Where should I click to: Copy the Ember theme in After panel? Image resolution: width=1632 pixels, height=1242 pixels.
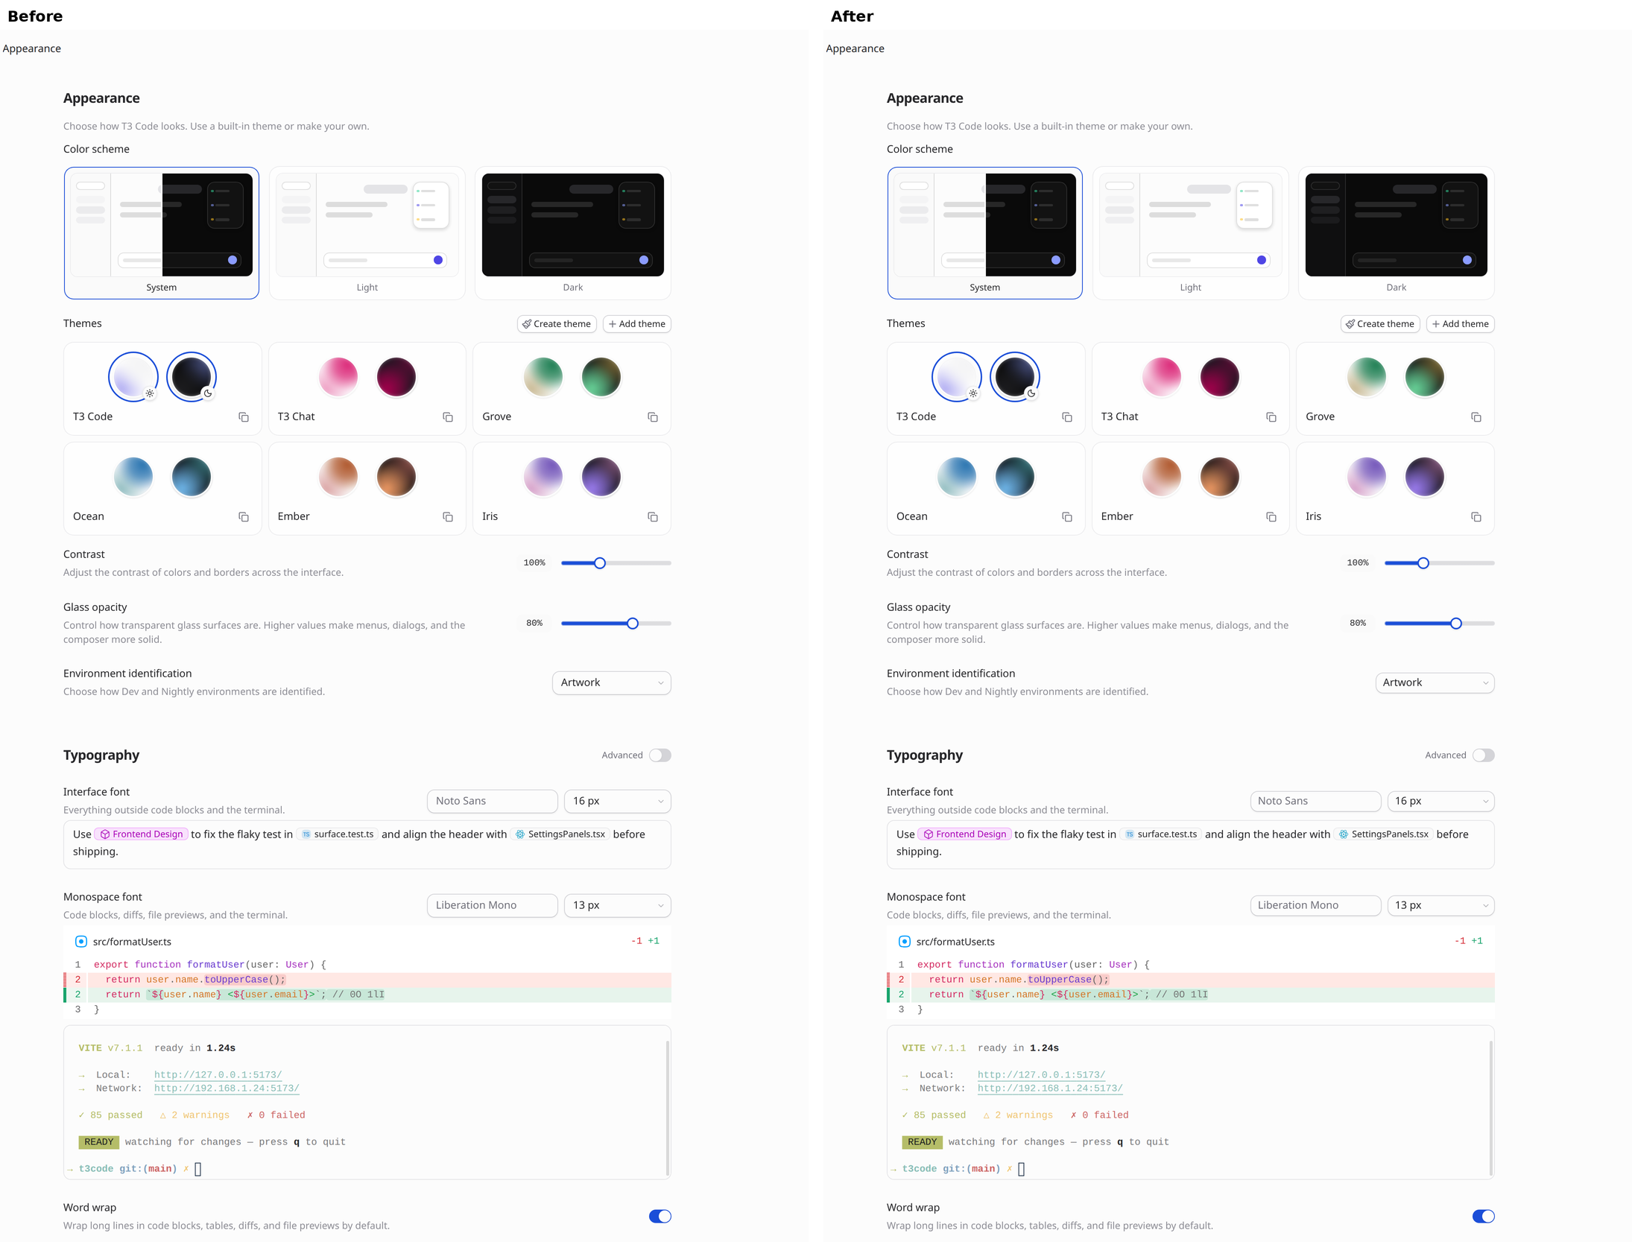pos(1271,517)
